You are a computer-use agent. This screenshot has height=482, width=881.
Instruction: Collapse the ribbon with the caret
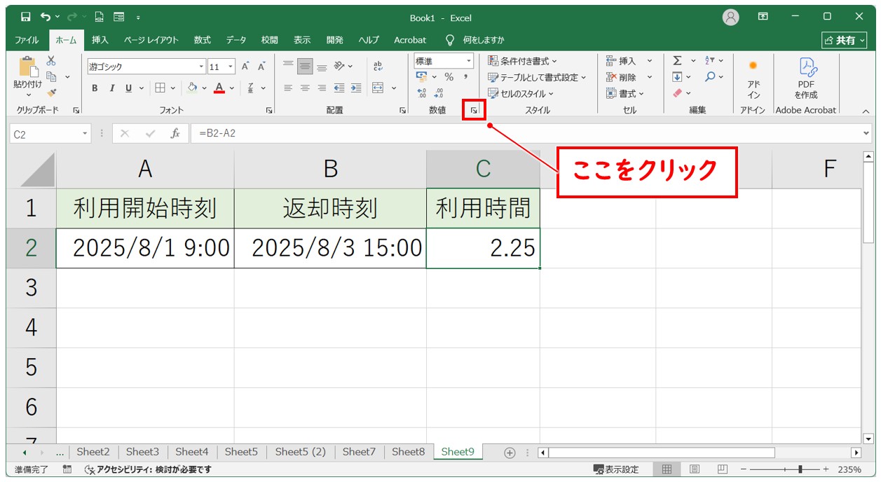(x=865, y=111)
